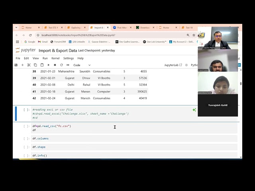Click the AI sparkle icon on selected cell
Image resolution: width=255 pixels, height=191 pixels.
click(x=194, y=110)
